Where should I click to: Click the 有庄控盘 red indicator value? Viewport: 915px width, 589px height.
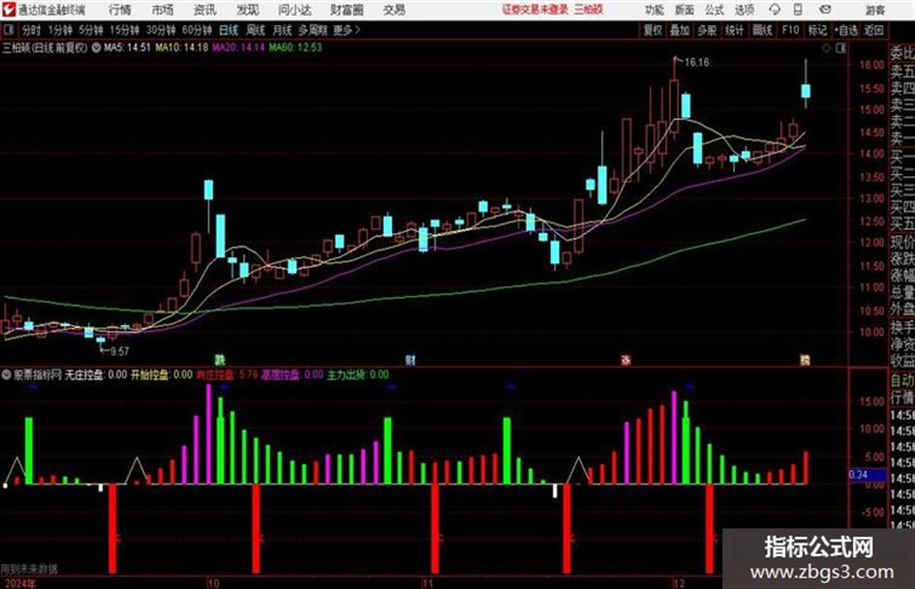(227, 374)
